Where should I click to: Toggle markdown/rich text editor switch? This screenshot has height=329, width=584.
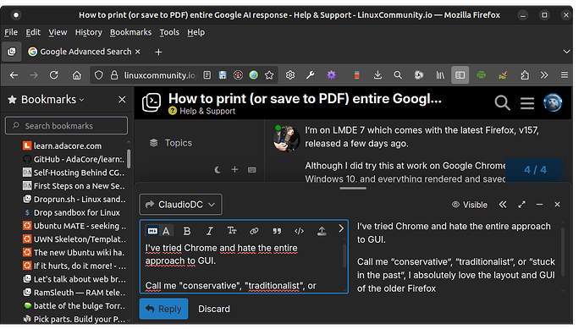(x=158, y=231)
